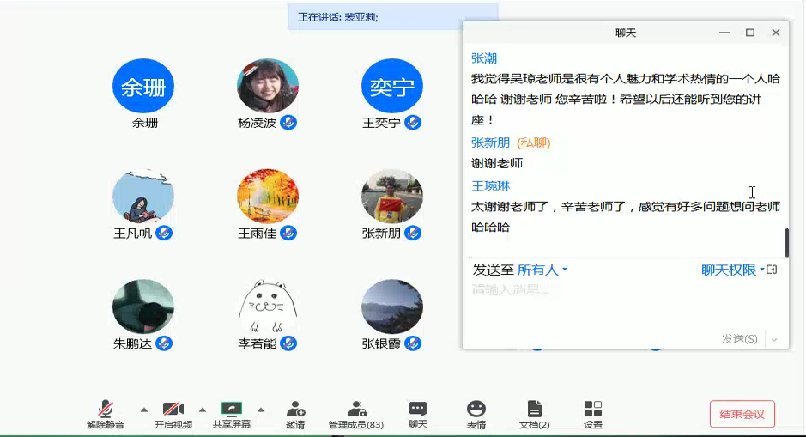The image size is (806, 437).
Task: Expand the arrow beside 共享屏幕
Action: [x=261, y=410]
